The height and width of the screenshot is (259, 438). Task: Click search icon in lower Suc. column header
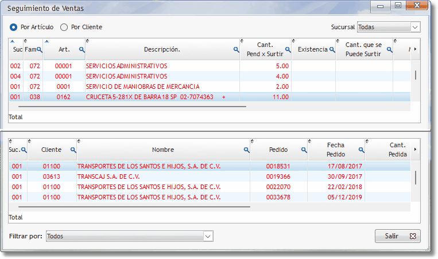click(24, 150)
